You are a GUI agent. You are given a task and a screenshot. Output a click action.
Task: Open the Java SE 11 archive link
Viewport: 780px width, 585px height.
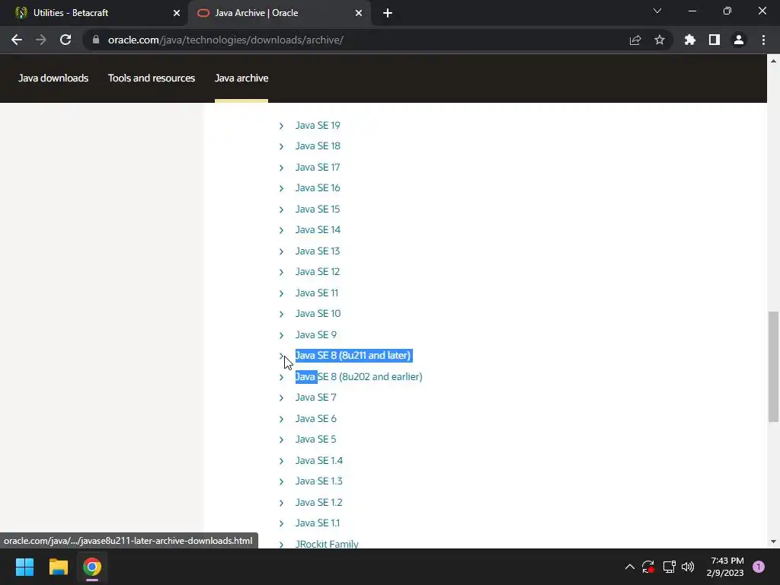tap(317, 293)
